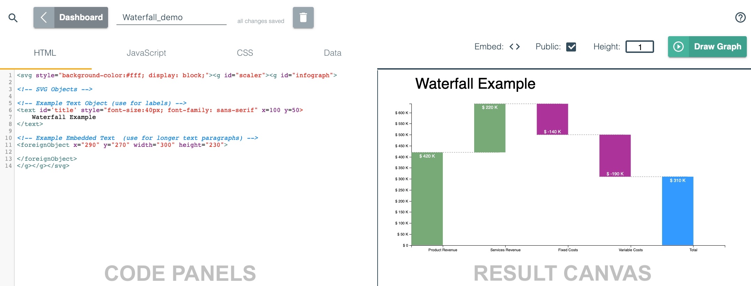Click the search magnifier icon
751x286 pixels.
(13, 18)
